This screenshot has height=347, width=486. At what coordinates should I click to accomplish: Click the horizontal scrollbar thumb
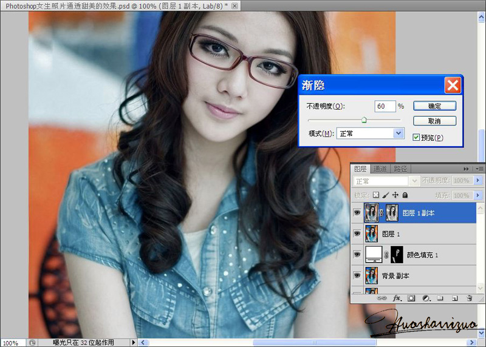(314, 342)
